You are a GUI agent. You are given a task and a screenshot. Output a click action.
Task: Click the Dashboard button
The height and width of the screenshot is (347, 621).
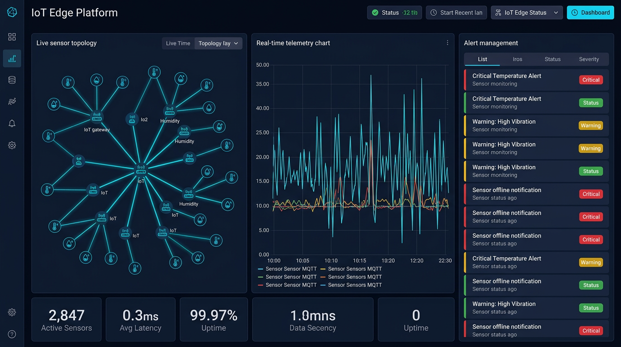tap(590, 13)
